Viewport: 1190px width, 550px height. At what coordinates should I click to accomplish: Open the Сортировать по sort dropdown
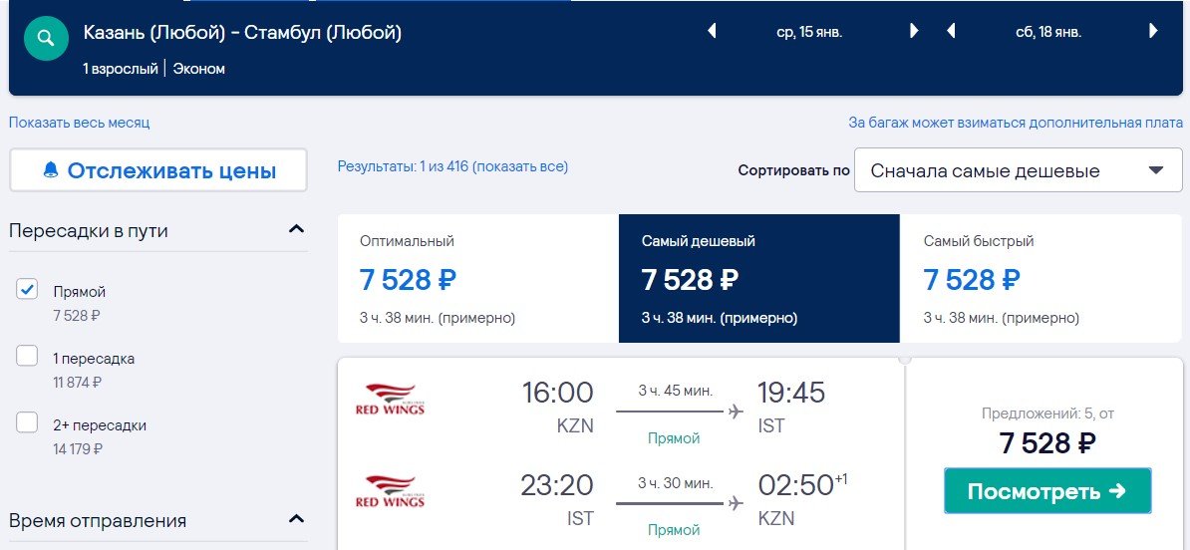(x=1018, y=170)
